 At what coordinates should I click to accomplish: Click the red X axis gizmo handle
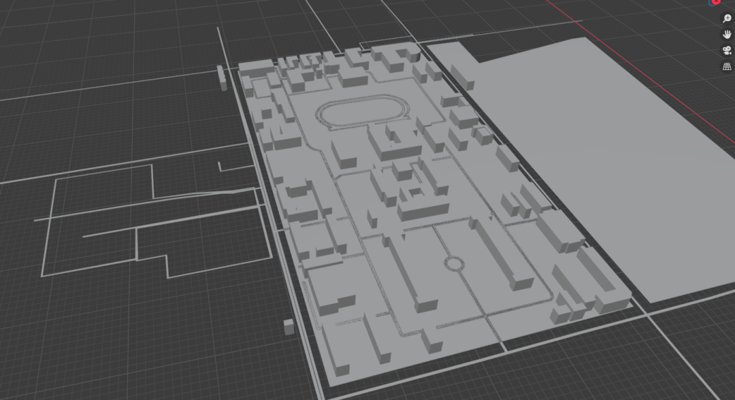[x=716, y=2]
